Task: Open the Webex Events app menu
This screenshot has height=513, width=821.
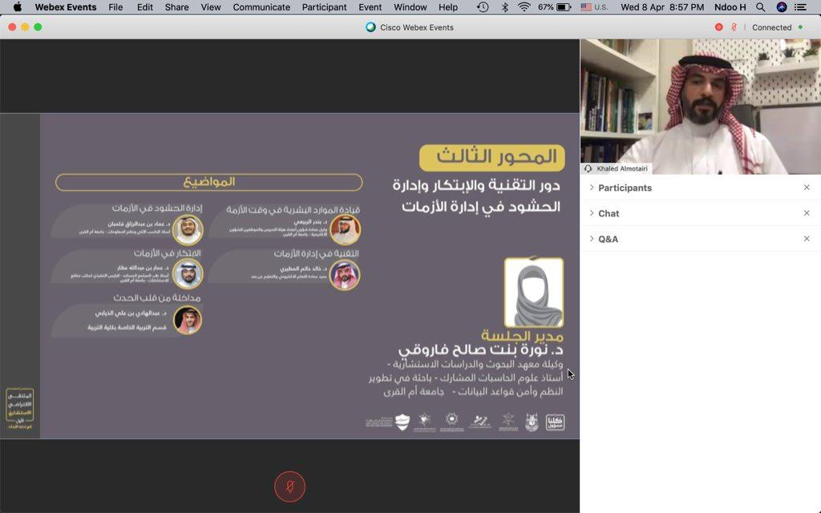Action: 66,7
